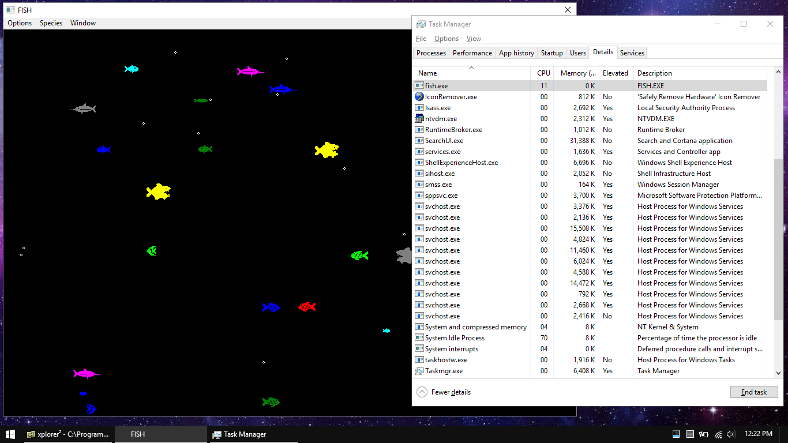
Task: Click the "Windows Session Manager" description
Action: [x=678, y=184]
